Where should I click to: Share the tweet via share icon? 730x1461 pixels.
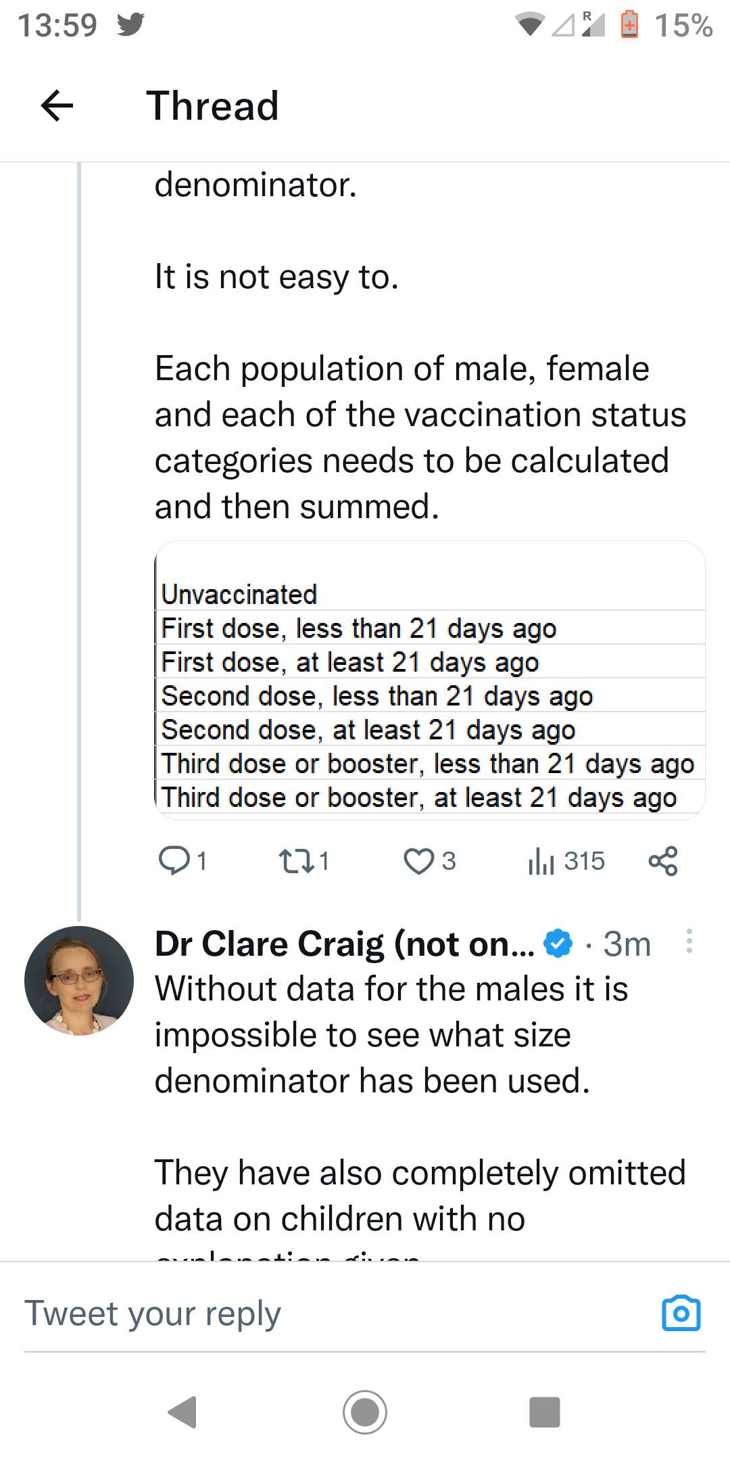click(662, 861)
